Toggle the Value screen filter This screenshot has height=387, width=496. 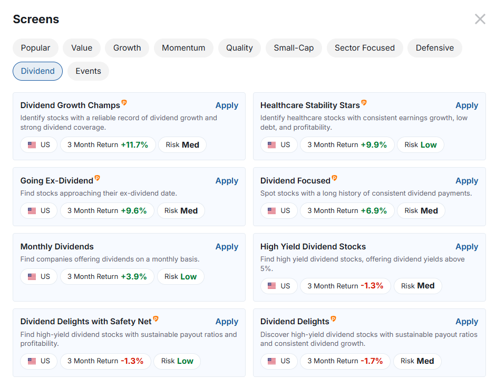[81, 47]
